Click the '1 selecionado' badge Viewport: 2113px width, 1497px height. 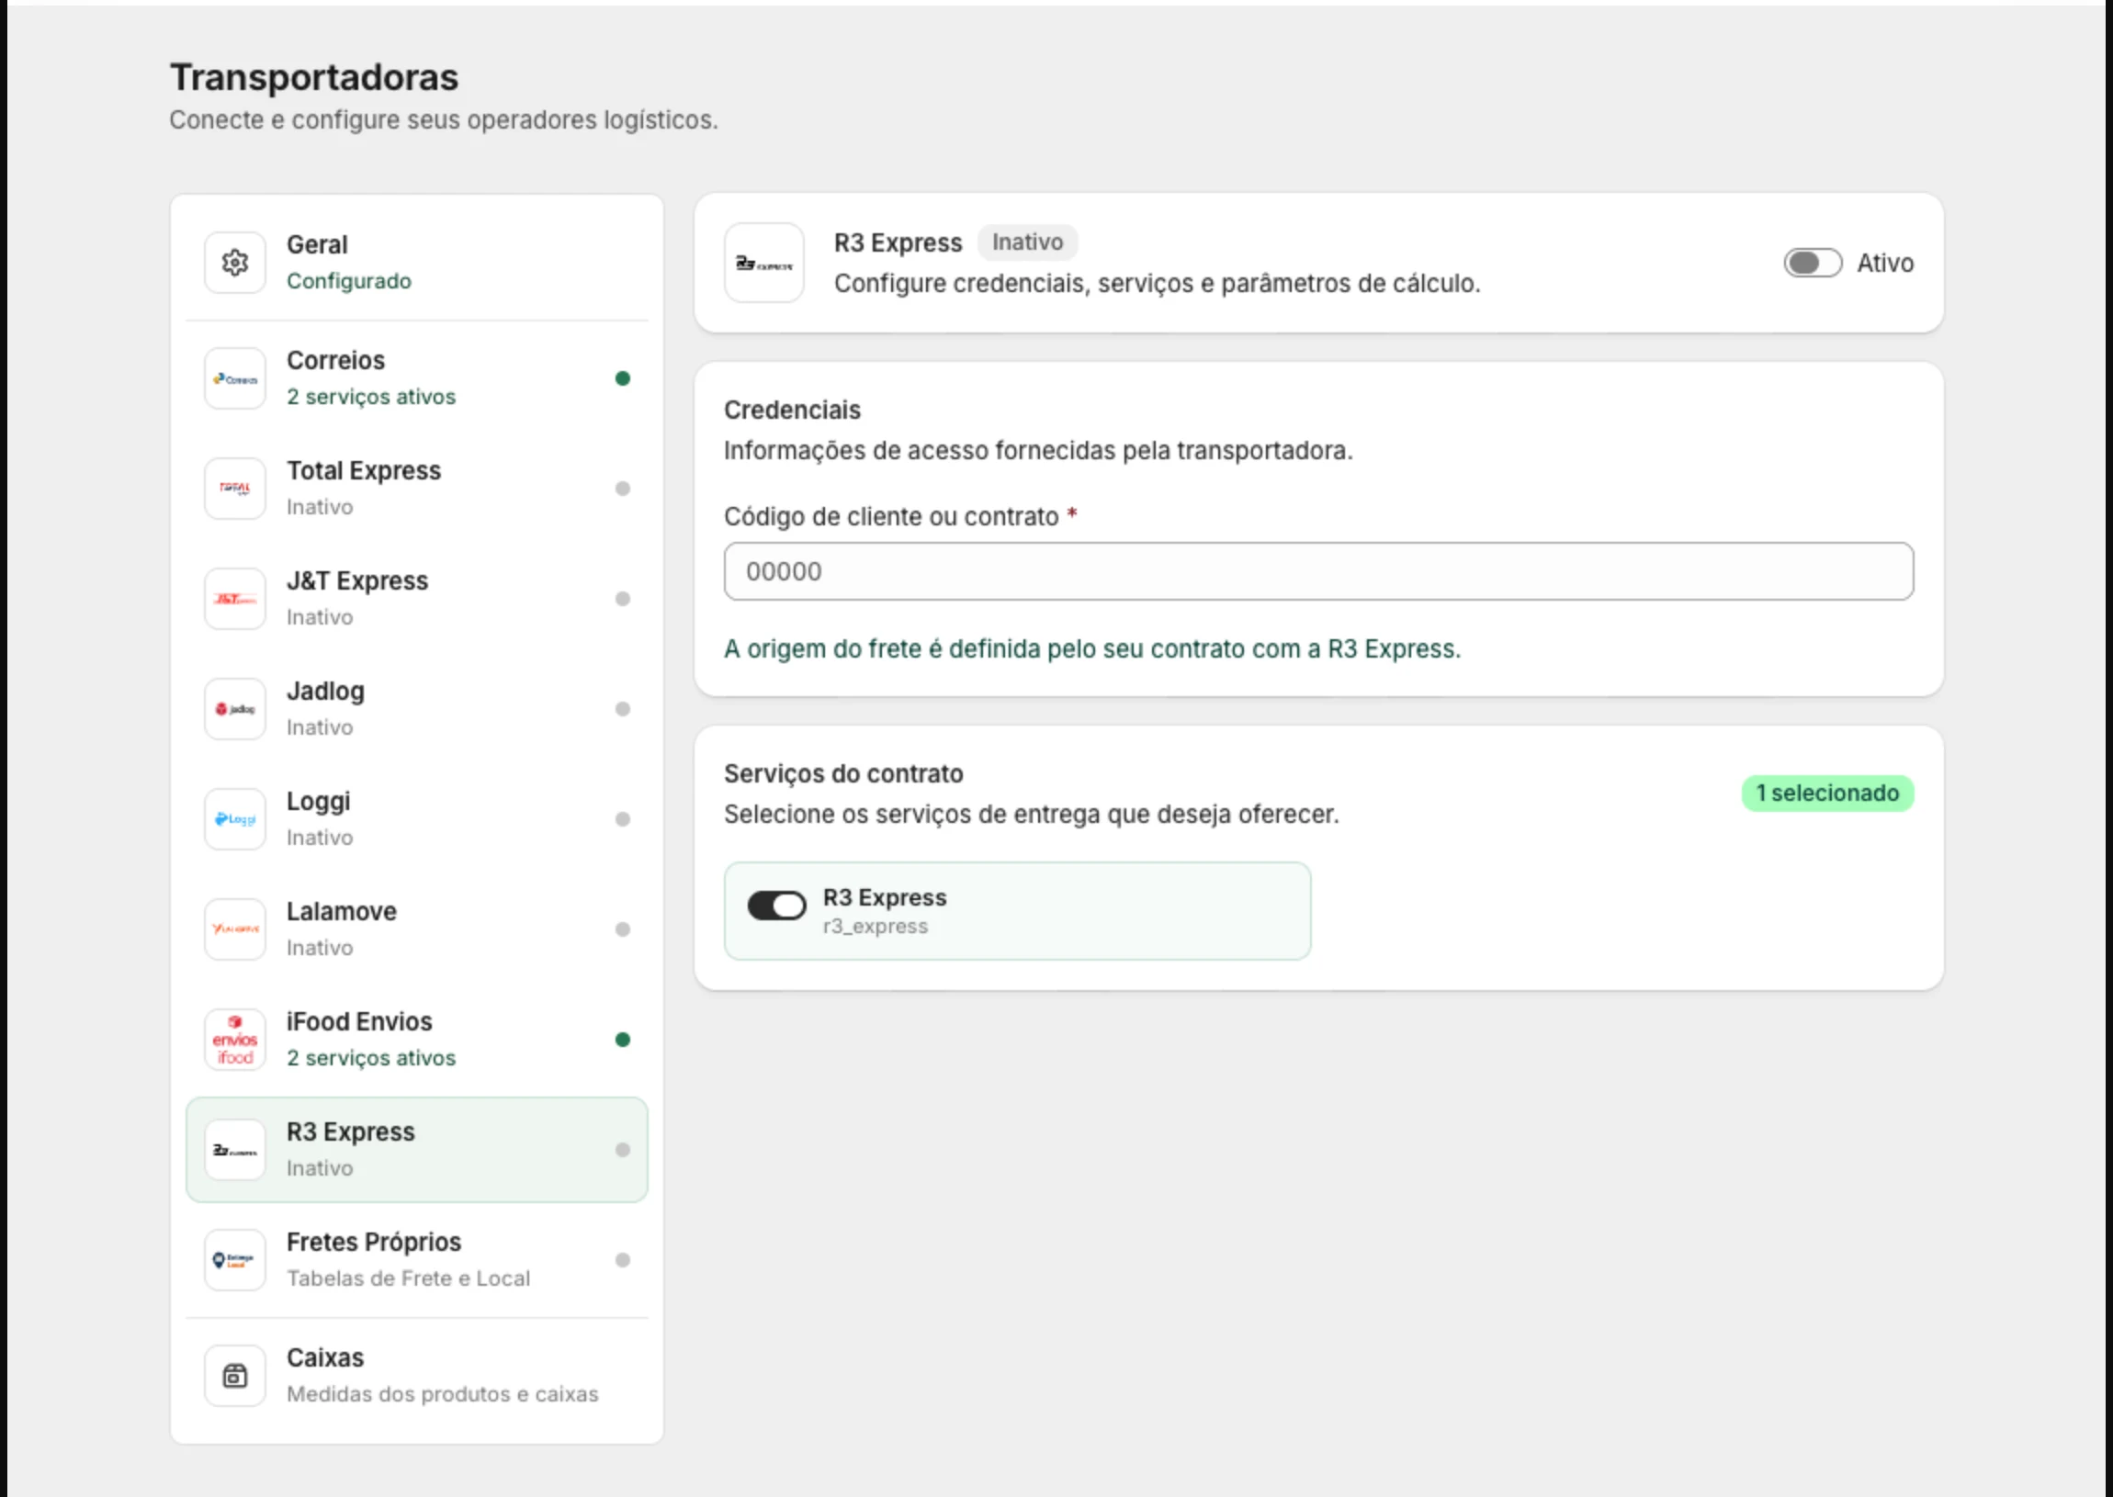pos(1827,794)
